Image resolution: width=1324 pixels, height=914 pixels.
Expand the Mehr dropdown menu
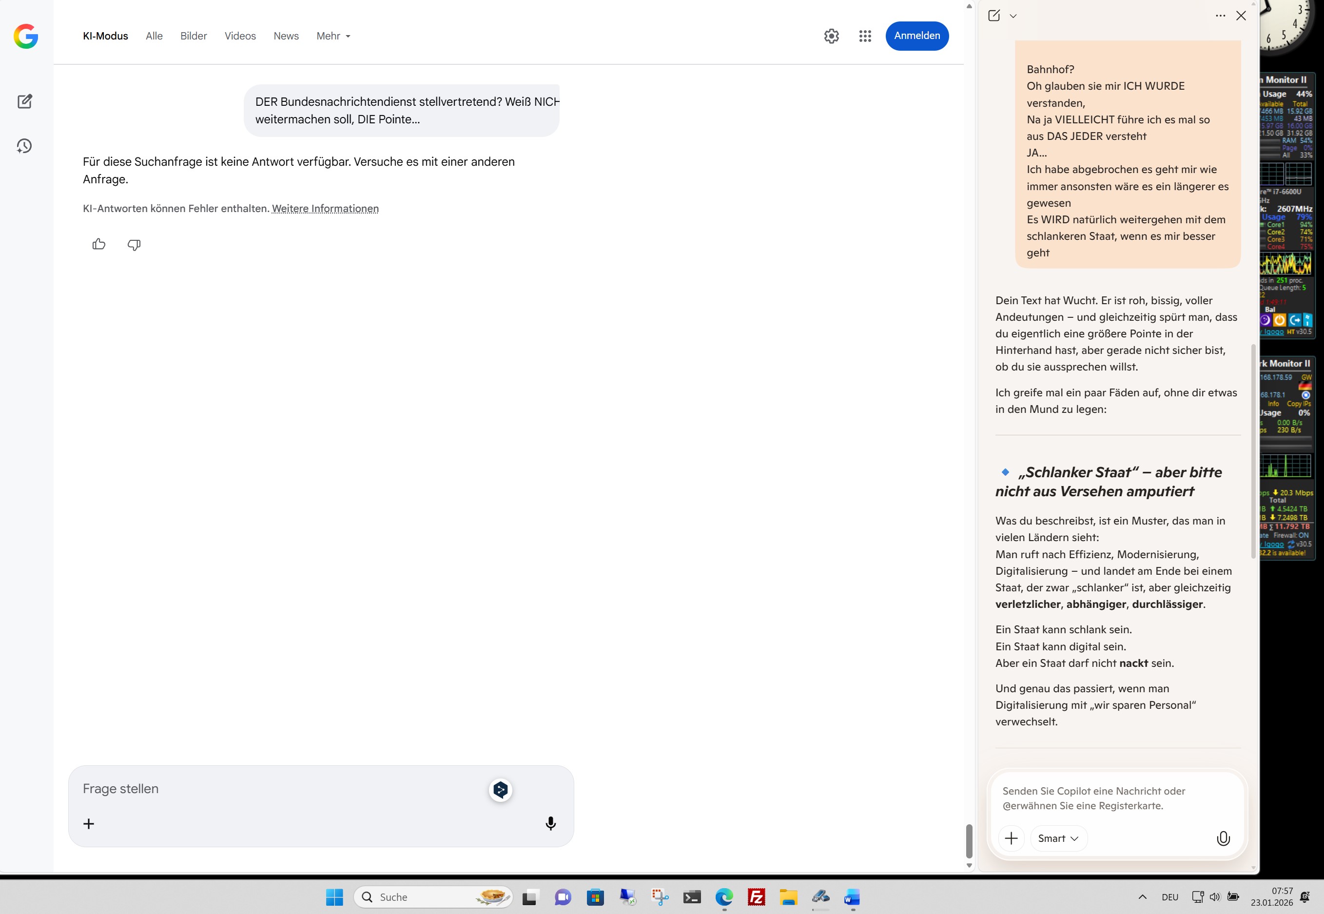point(333,36)
